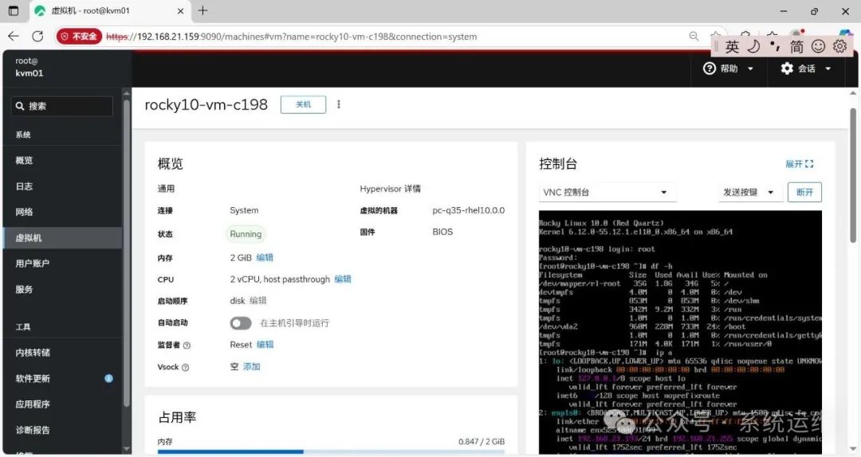Click the IME smiley emoji icon
The width and height of the screenshot is (861, 457).
(818, 46)
